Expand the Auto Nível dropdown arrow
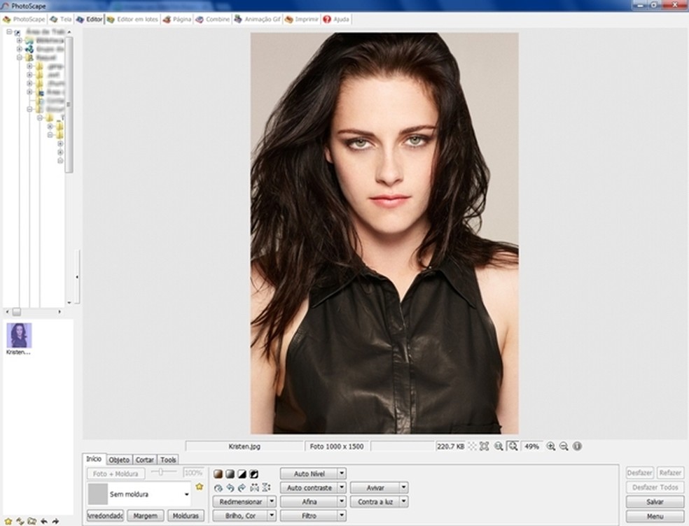689x526 pixels. click(342, 474)
